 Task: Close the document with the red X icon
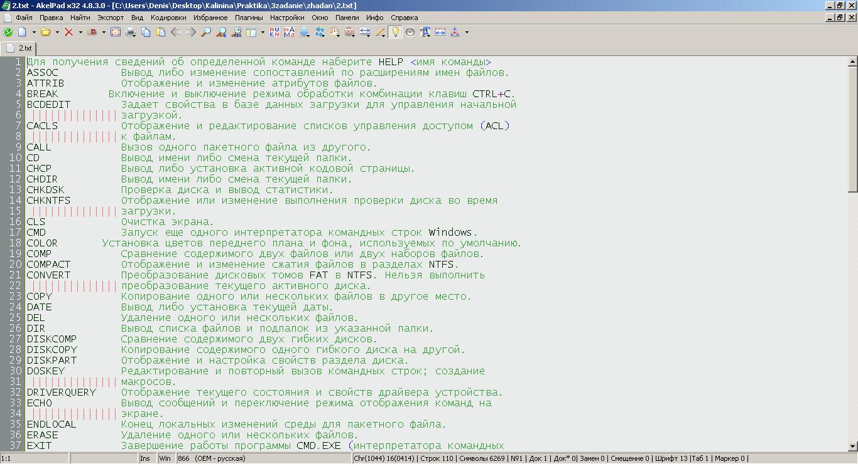pos(68,32)
